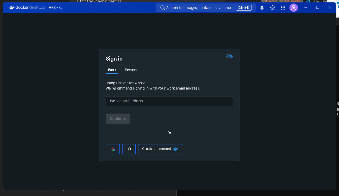Switch to the Personal tab
The width and height of the screenshot is (339, 196).
pos(132,70)
